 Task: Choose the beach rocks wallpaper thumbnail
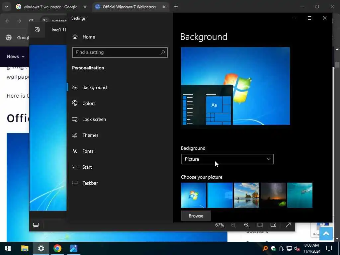click(x=247, y=195)
